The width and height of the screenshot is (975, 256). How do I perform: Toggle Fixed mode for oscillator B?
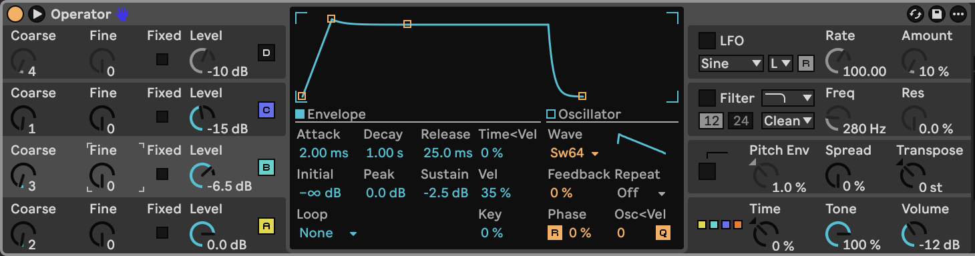click(x=162, y=174)
